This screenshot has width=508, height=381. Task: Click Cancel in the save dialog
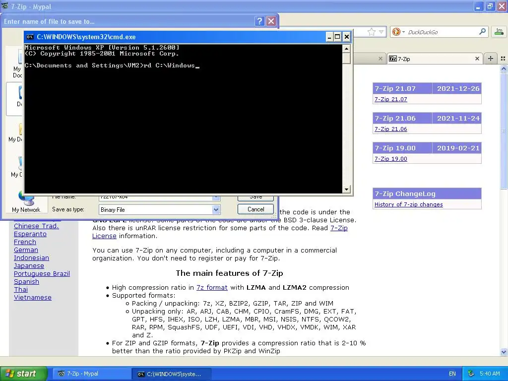pyautogui.click(x=255, y=209)
